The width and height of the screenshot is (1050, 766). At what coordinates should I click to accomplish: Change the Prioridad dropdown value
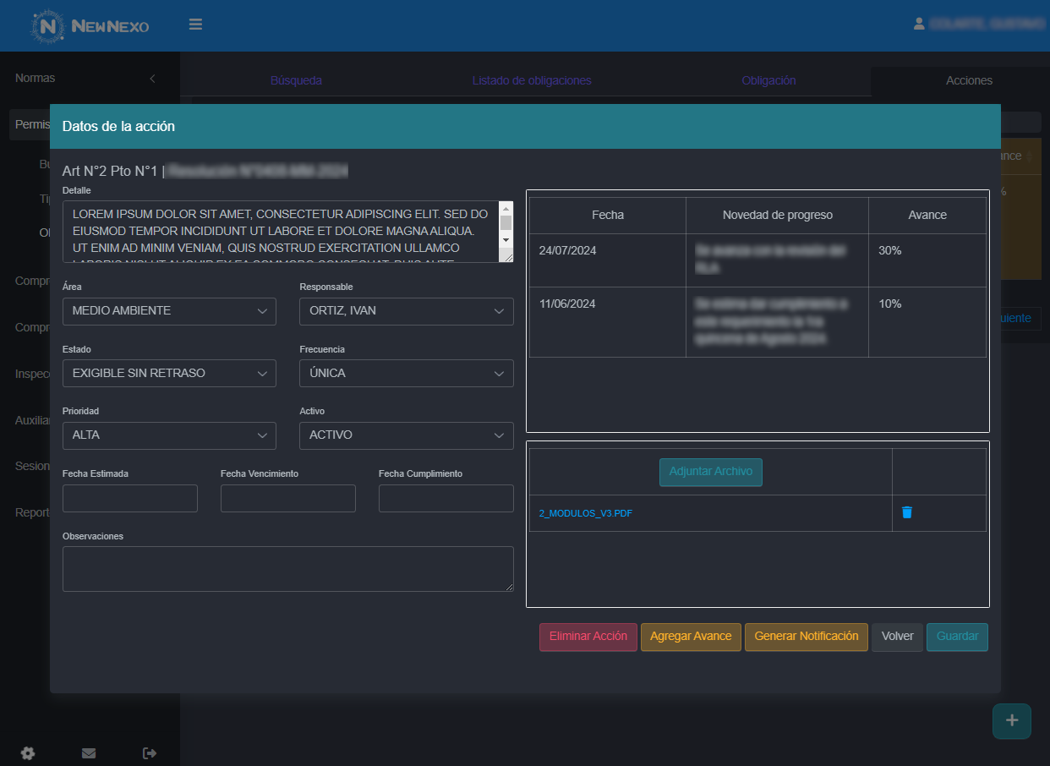(x=169, y=435)
